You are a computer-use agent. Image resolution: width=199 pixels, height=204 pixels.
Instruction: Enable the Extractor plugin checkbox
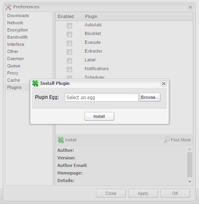click(69, 52)
